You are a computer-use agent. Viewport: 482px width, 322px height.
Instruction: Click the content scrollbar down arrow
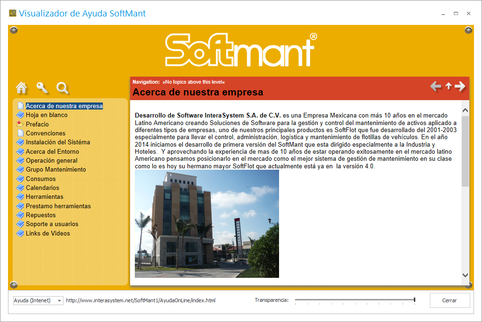coord(465,275)
